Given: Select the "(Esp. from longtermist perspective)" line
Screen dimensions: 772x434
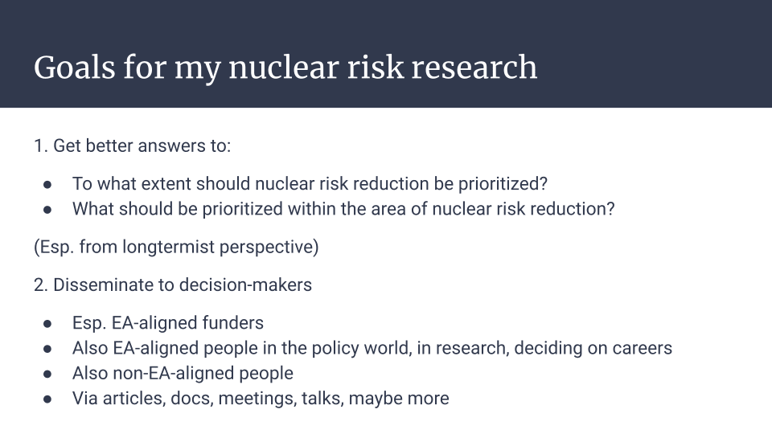Looking at the screenshot, I should pos(176,247).
